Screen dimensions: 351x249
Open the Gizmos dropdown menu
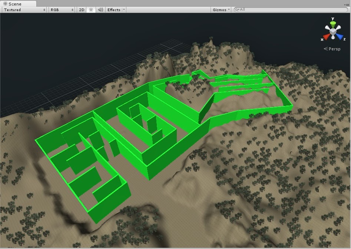[x=221, y=10]
